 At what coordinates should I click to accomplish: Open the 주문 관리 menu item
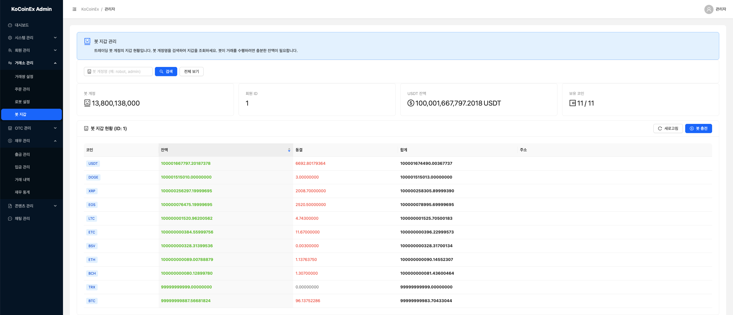point(31,89)
